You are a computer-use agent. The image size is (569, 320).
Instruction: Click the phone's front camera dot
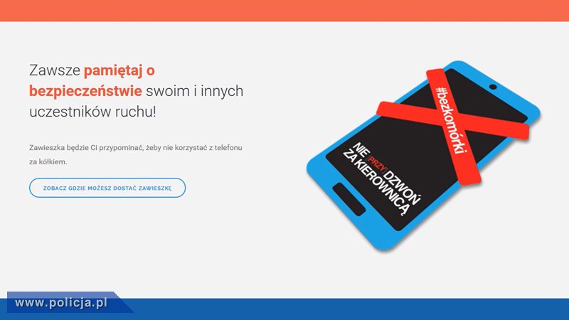(x=493, y=87)
